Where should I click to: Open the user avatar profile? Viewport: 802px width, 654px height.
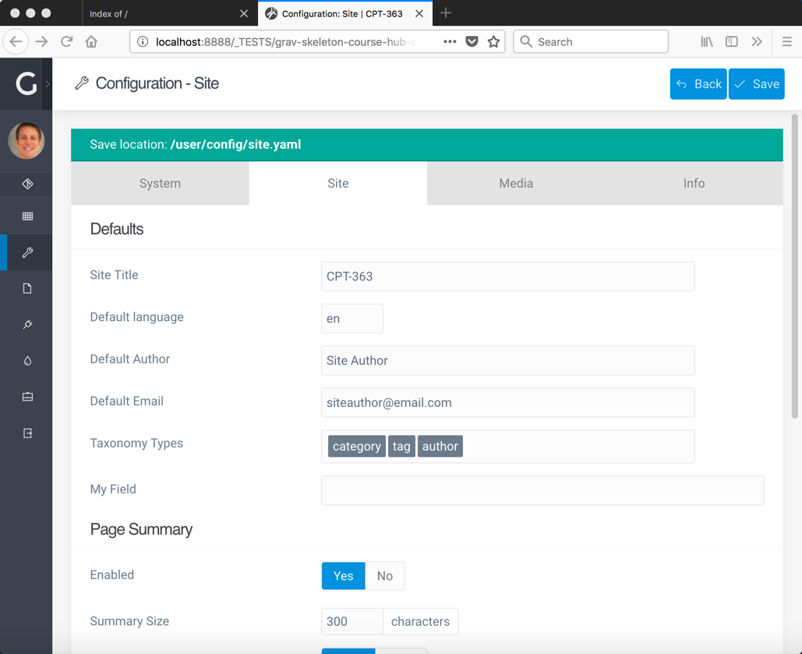[x=26, y=141]
